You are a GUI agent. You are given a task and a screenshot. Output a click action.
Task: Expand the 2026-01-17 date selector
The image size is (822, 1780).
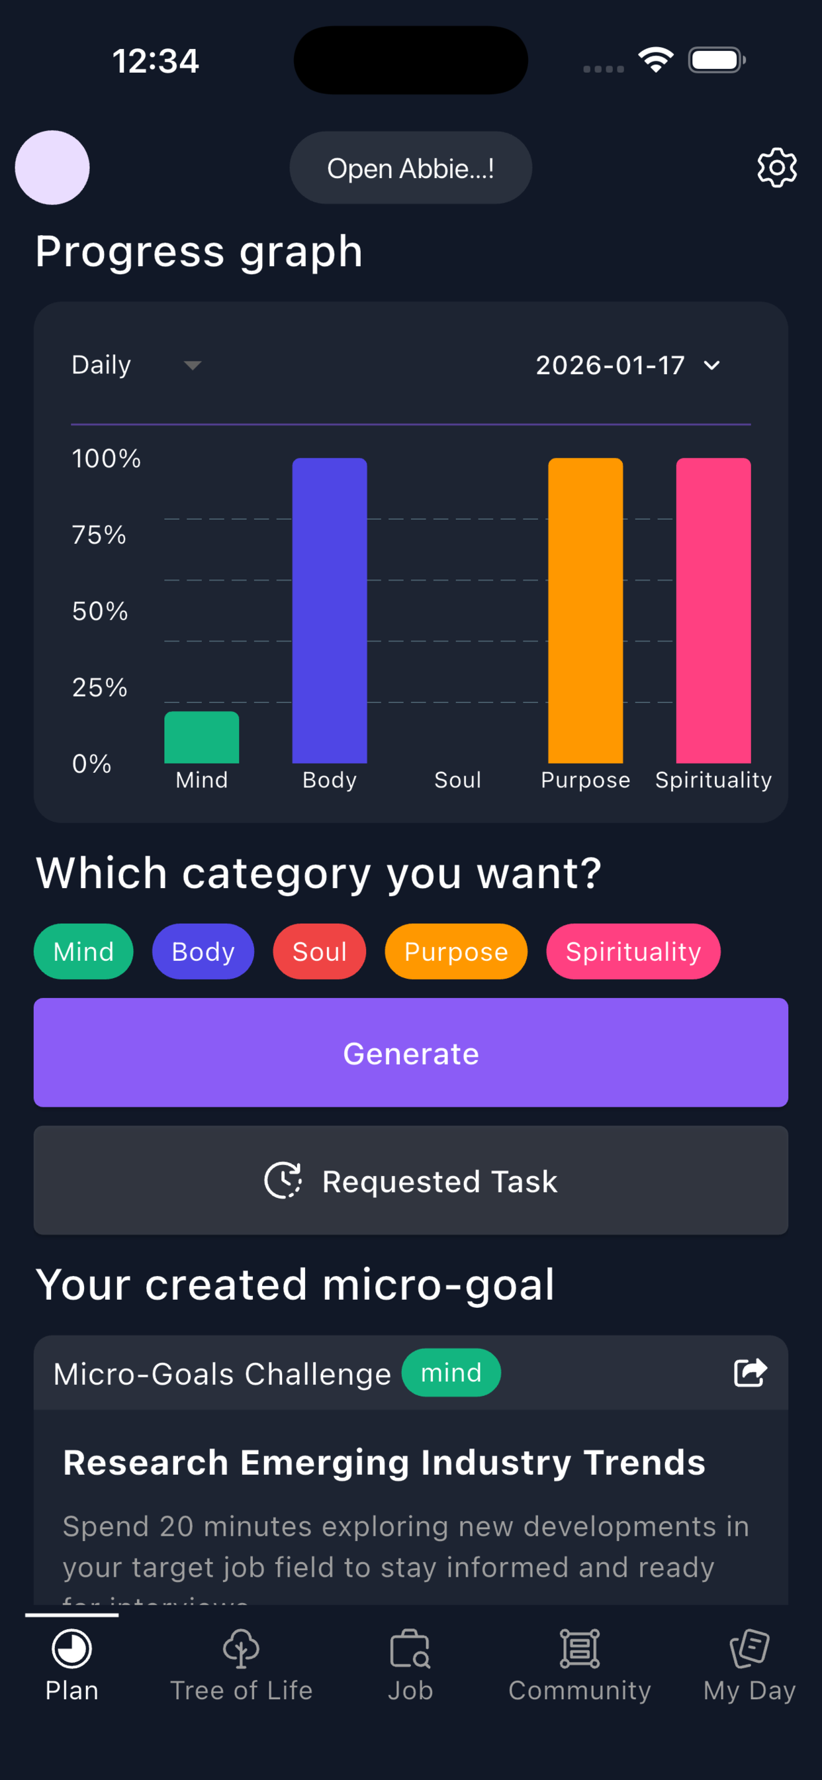pos(627,365)
